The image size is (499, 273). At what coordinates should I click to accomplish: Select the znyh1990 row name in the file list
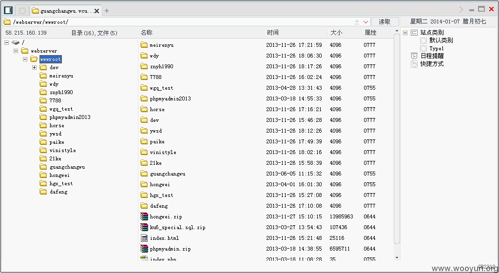[x=162, y=66]
